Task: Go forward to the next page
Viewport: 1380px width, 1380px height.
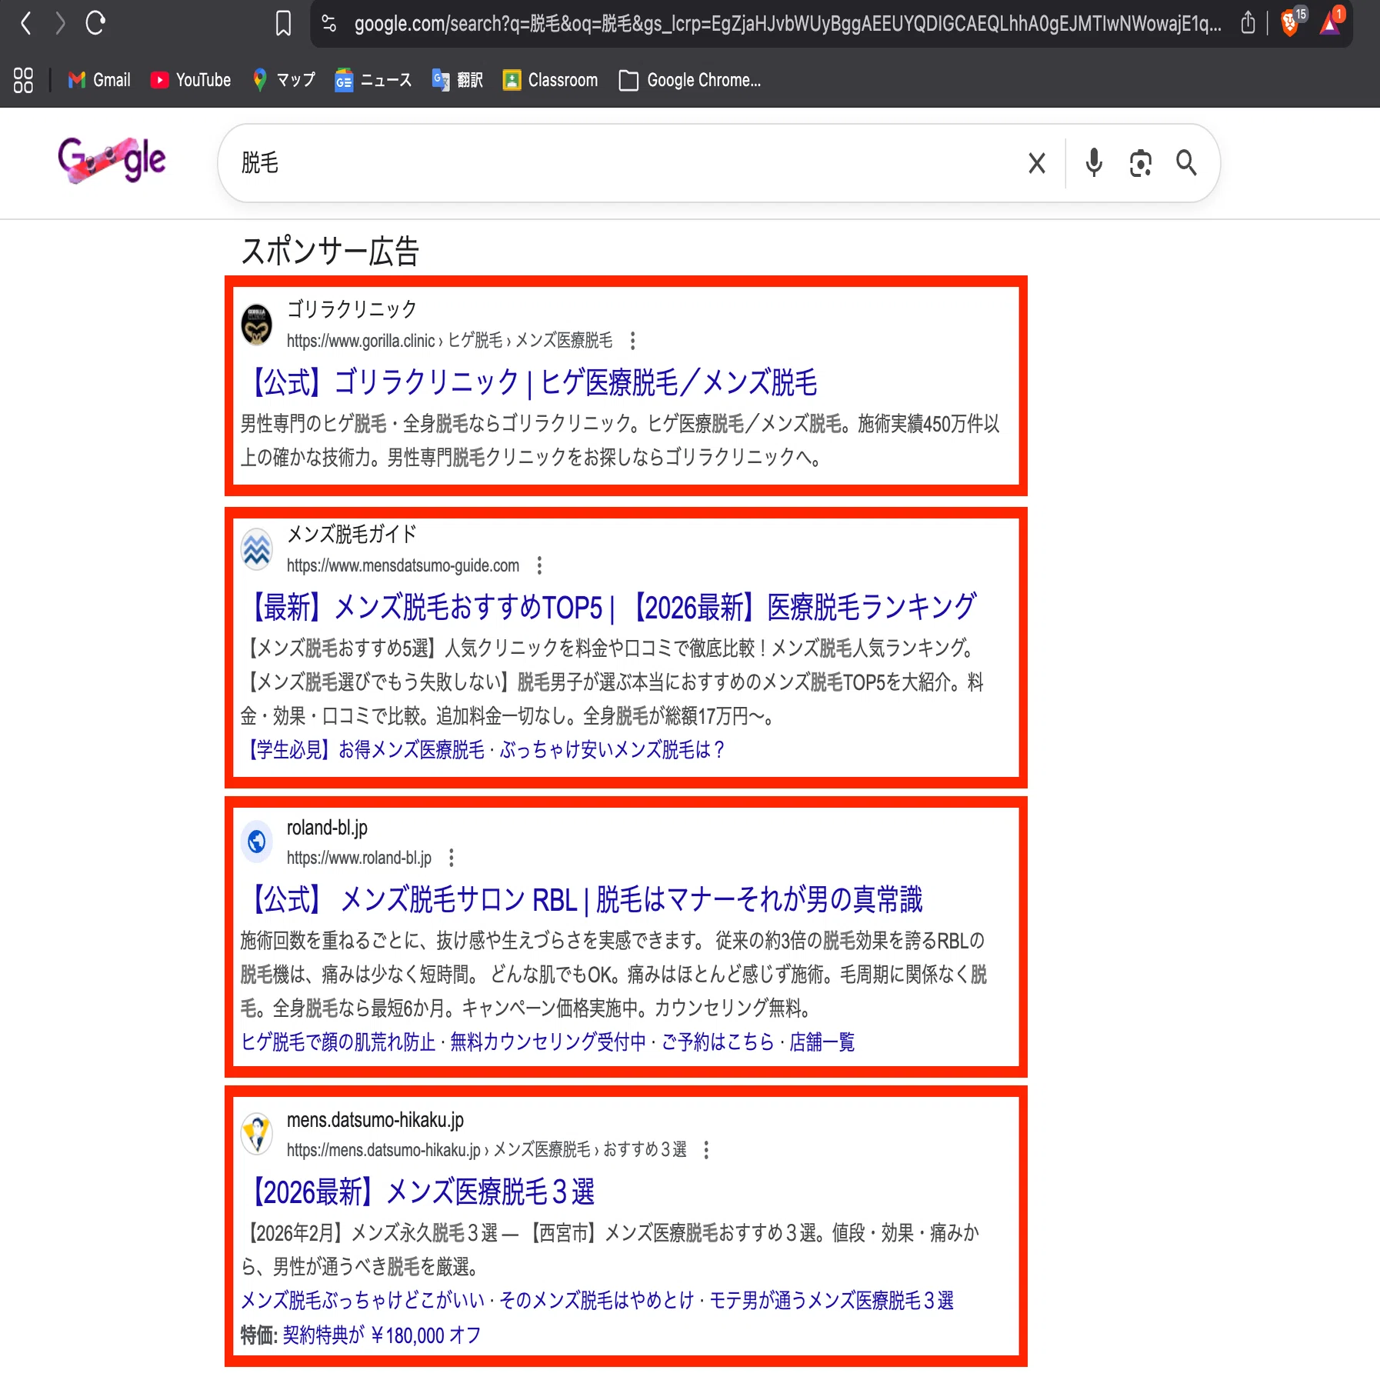Action: click(x=60, y=23)
